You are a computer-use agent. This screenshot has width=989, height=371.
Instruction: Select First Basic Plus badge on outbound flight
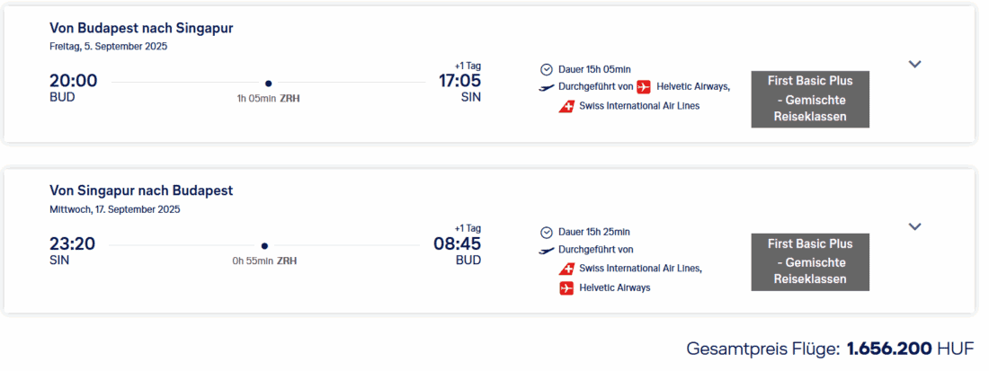[x=810, y=99]
